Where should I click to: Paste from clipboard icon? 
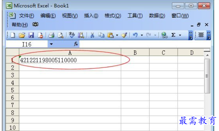tap(110, 35)
